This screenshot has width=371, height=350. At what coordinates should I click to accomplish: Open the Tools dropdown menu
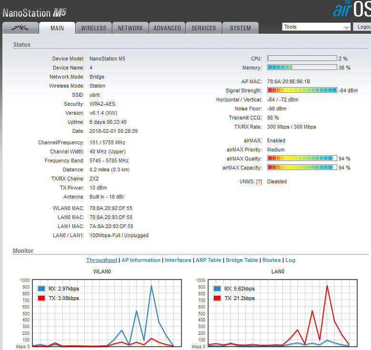[x=316, y=27]
